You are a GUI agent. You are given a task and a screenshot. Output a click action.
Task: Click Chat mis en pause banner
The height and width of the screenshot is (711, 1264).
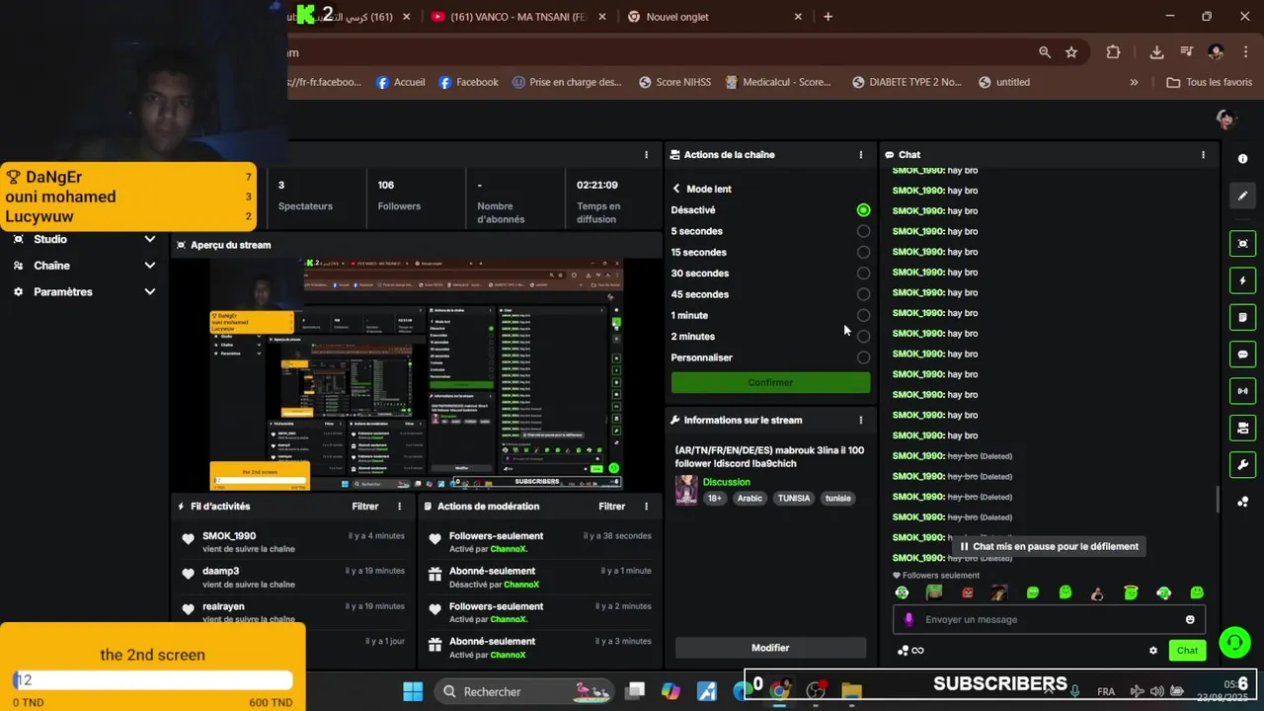point(1049,546)
